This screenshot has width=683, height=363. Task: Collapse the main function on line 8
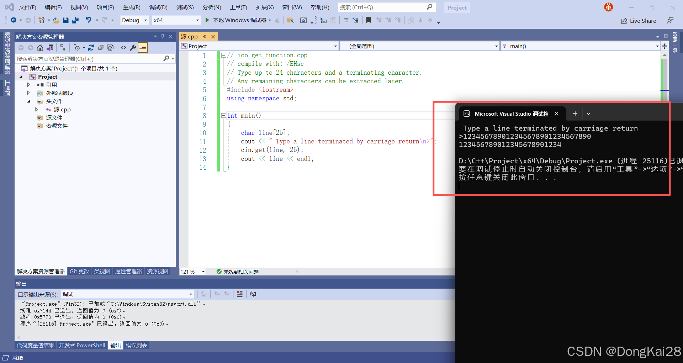pos(223,116)
